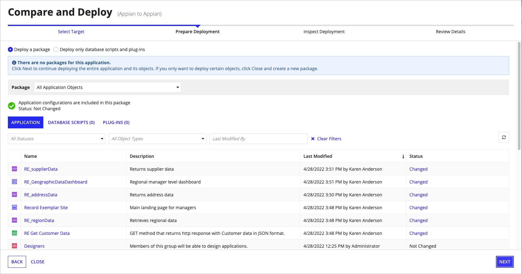
Task: Click the expression rule icon beside RE_supplierData
Action: [14, 169]
